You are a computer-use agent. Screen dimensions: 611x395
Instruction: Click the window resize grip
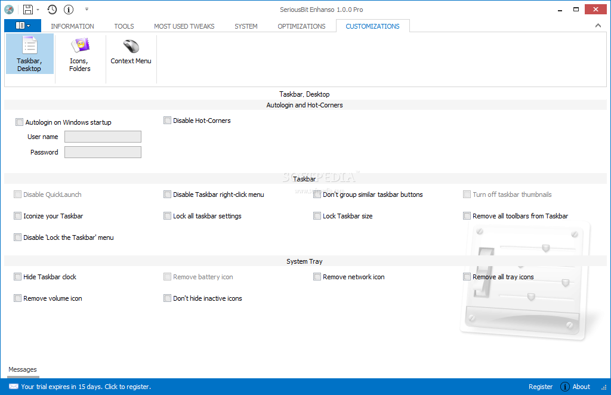604,388
